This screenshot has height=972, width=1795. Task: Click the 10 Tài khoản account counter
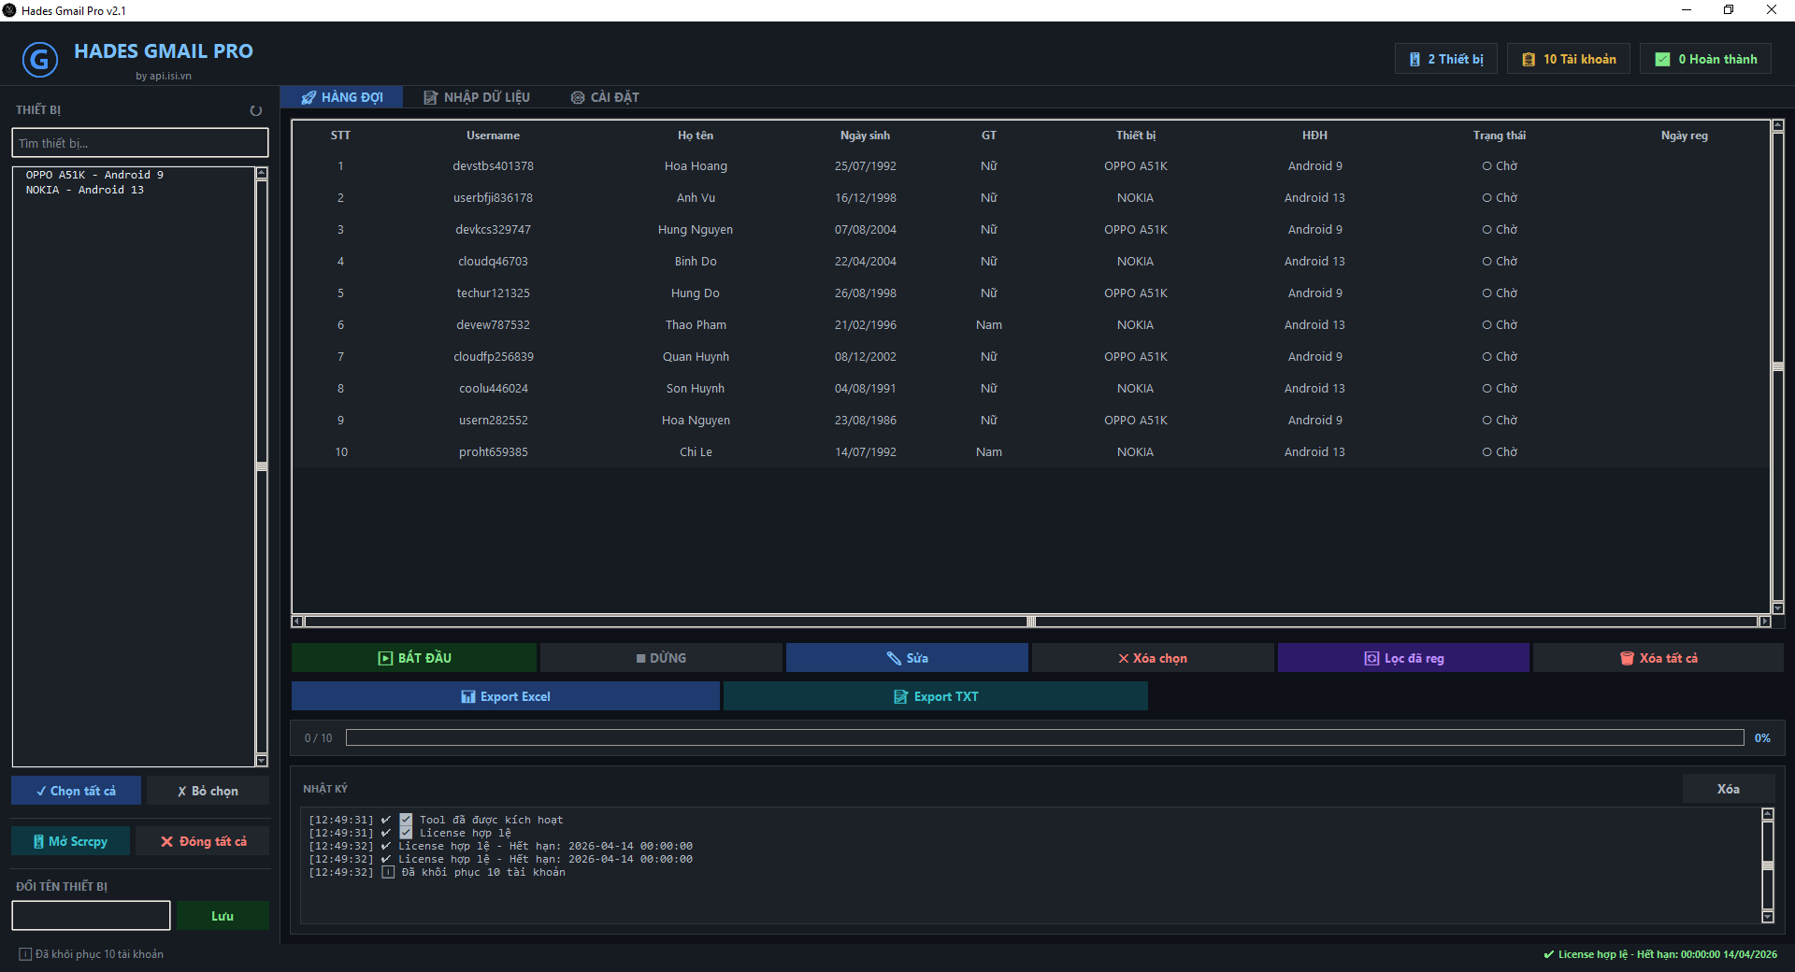coord(1568,59)
